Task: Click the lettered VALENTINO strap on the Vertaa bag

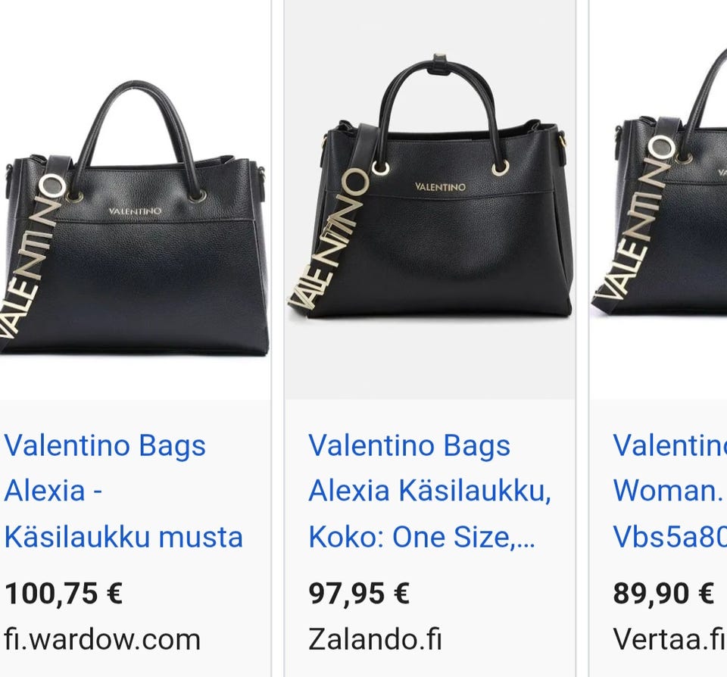Action: click(x=635, y=218)
